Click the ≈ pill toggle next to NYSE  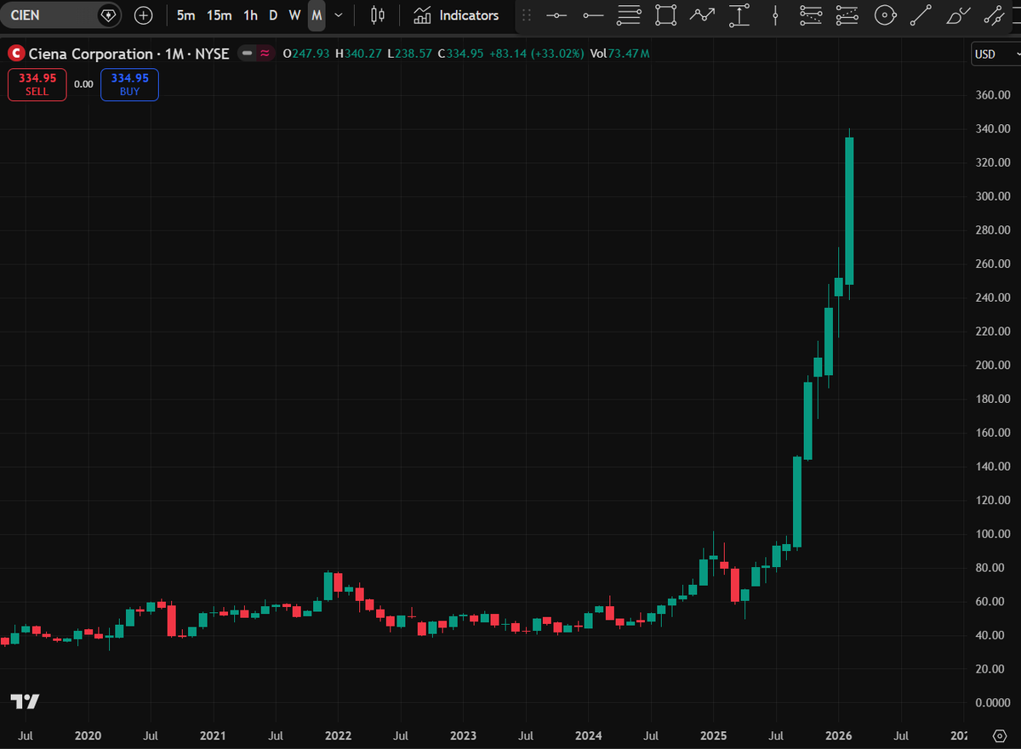pos(263,53)
